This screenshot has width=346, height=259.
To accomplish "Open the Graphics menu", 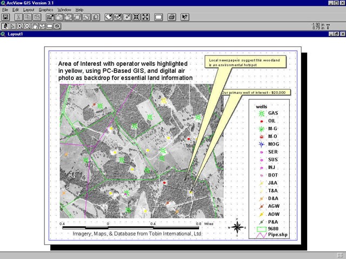I will coord(46,10).
